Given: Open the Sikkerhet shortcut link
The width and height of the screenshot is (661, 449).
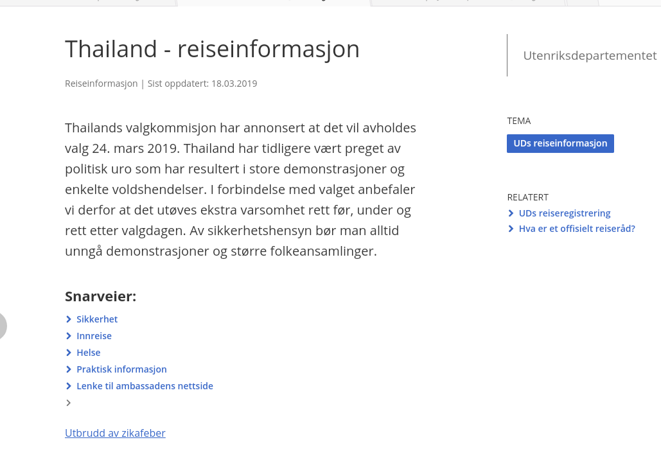Looking at the screenshot, I should (97, 319).
